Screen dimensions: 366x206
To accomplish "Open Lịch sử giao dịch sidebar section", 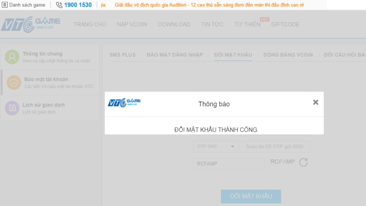I will click(x=50, y=108).
